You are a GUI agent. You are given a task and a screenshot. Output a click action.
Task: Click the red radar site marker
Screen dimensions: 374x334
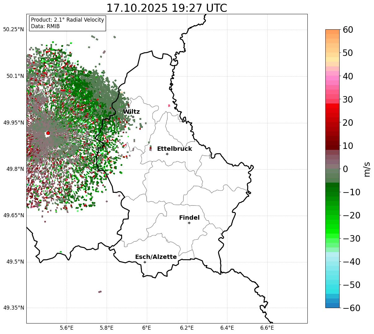point(48,133)
